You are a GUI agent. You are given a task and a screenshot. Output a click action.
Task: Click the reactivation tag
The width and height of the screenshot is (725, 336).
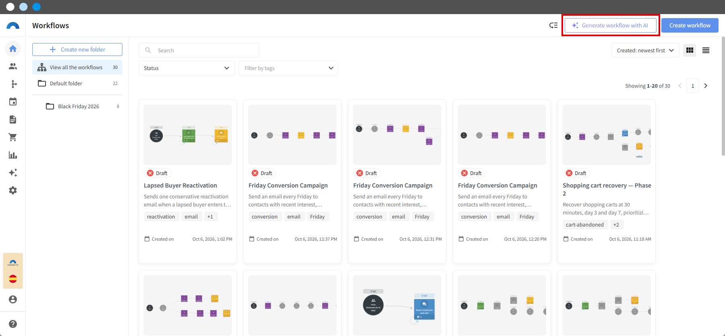click(161, 216)
